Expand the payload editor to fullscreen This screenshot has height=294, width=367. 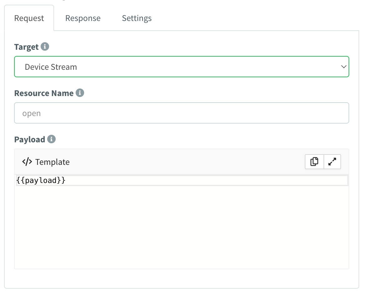pos(332,162)
